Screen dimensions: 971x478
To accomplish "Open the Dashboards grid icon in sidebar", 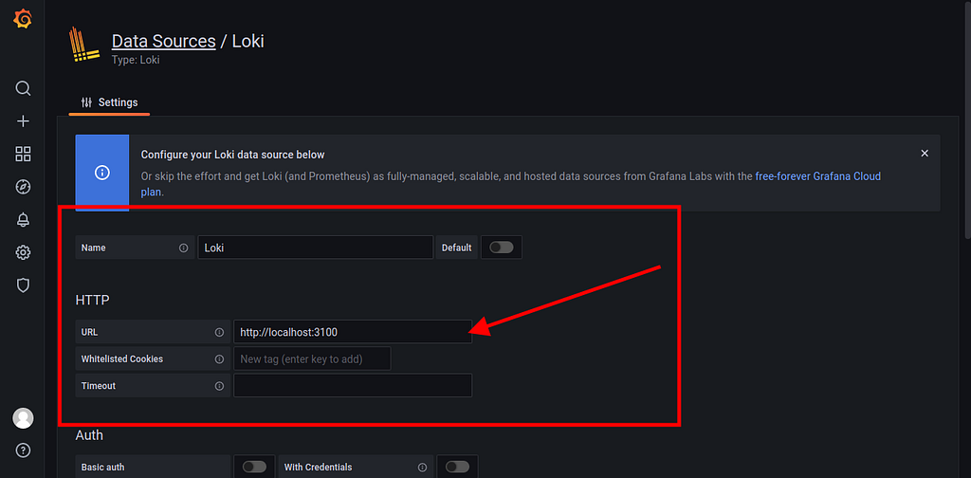I will 23,155.
